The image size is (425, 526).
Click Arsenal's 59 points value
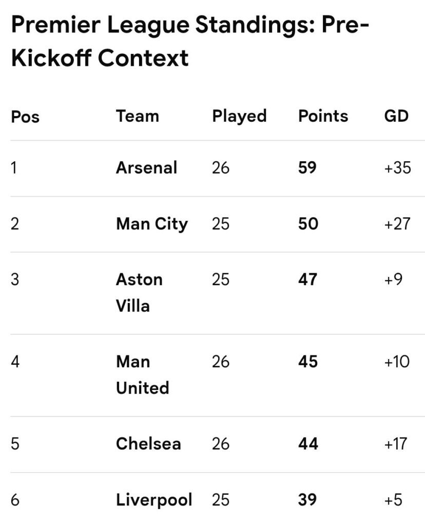tap(307, 168)
